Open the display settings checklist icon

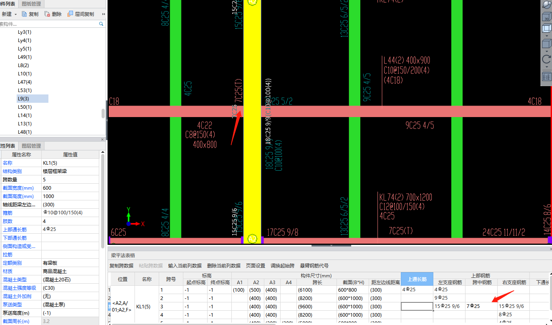pos(546,76)
